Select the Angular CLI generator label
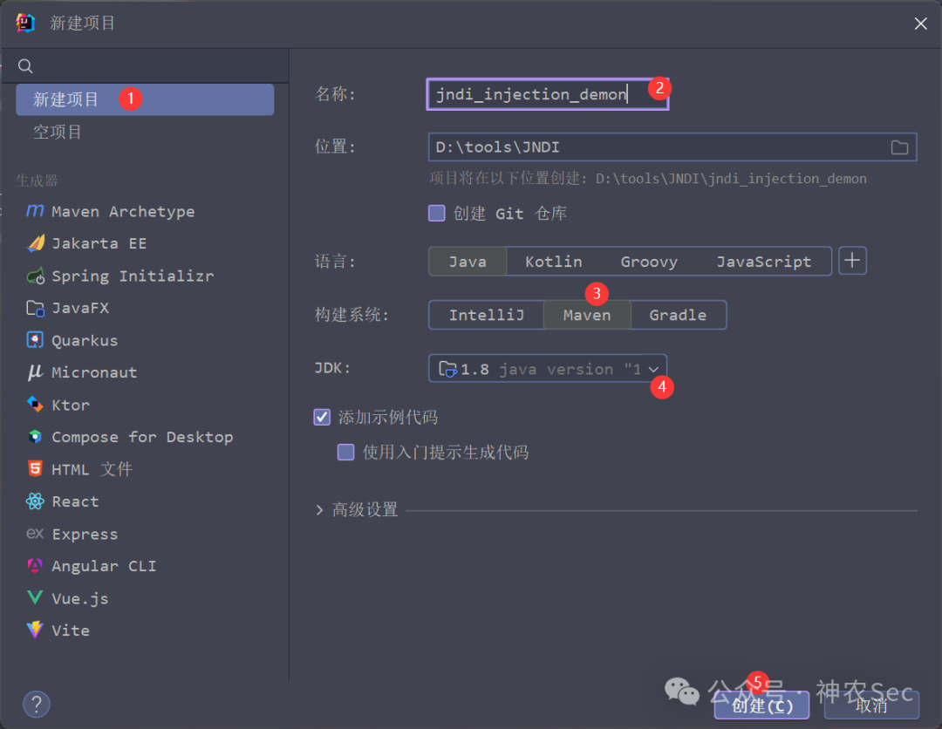Image resolution: width=942 pixels, height=729 pixels. click(x=104, y=566)
